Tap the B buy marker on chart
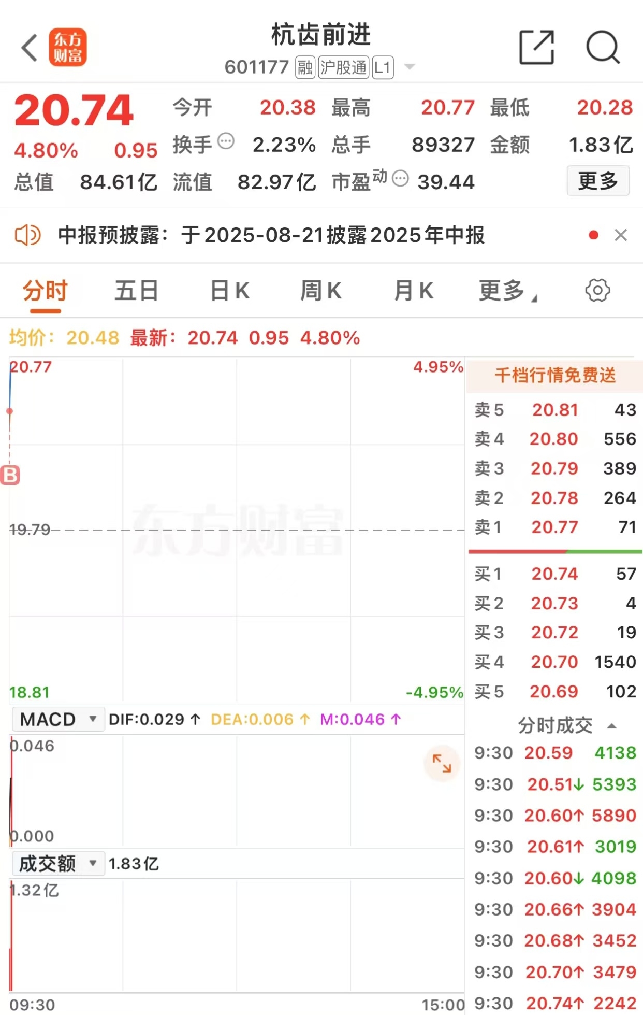 pyautogui.click(x=10, y=475)
